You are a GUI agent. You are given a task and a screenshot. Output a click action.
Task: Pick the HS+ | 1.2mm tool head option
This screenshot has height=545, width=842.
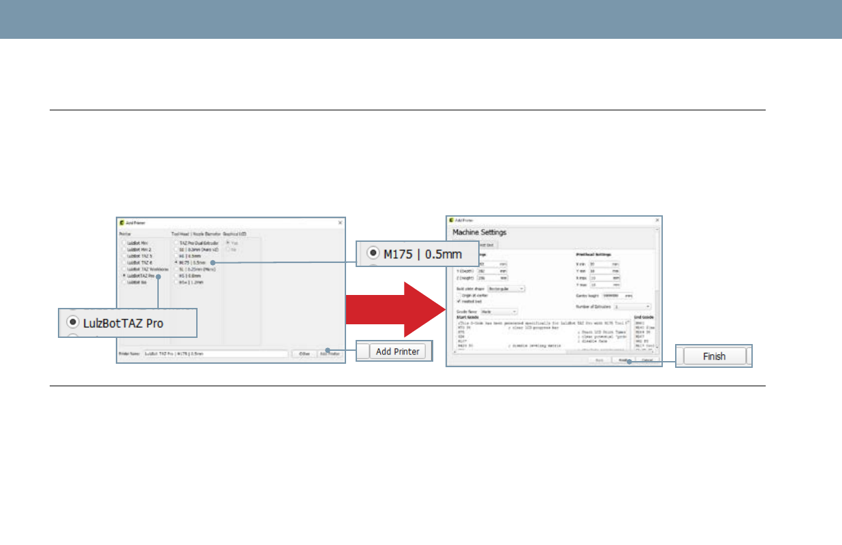click(176, 282)
